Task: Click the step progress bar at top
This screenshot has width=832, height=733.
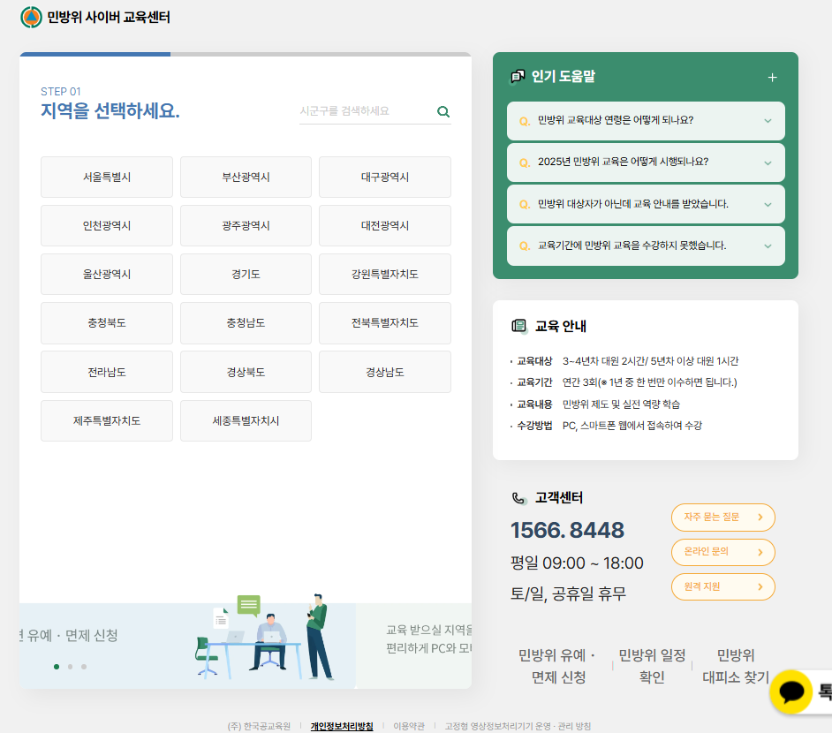Action: point(245,54)
